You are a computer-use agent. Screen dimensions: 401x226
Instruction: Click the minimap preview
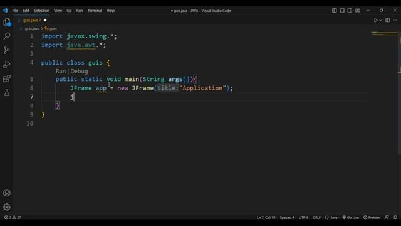384,34
